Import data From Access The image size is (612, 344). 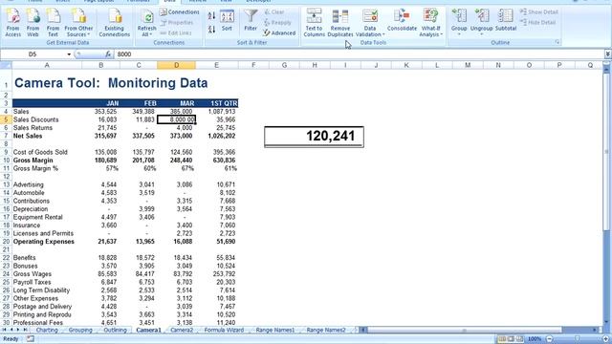tap(12, 23)
